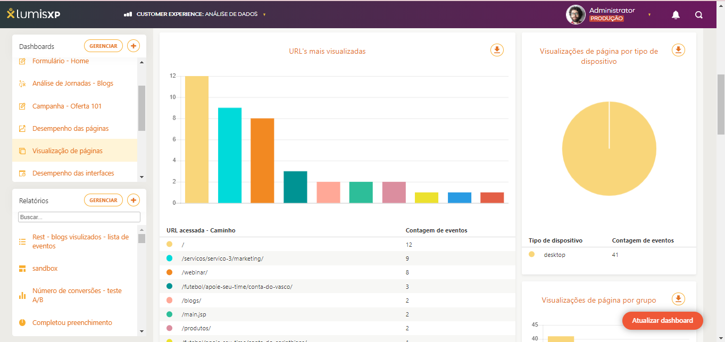Open Análise de Jornadas - Blogs dashboard

click(73, 84)
